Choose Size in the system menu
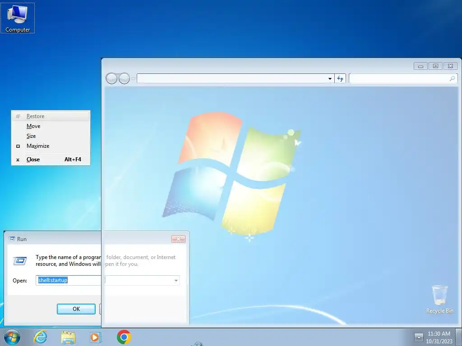The width and height of the screenshot is (462, 346). [51, 136]
